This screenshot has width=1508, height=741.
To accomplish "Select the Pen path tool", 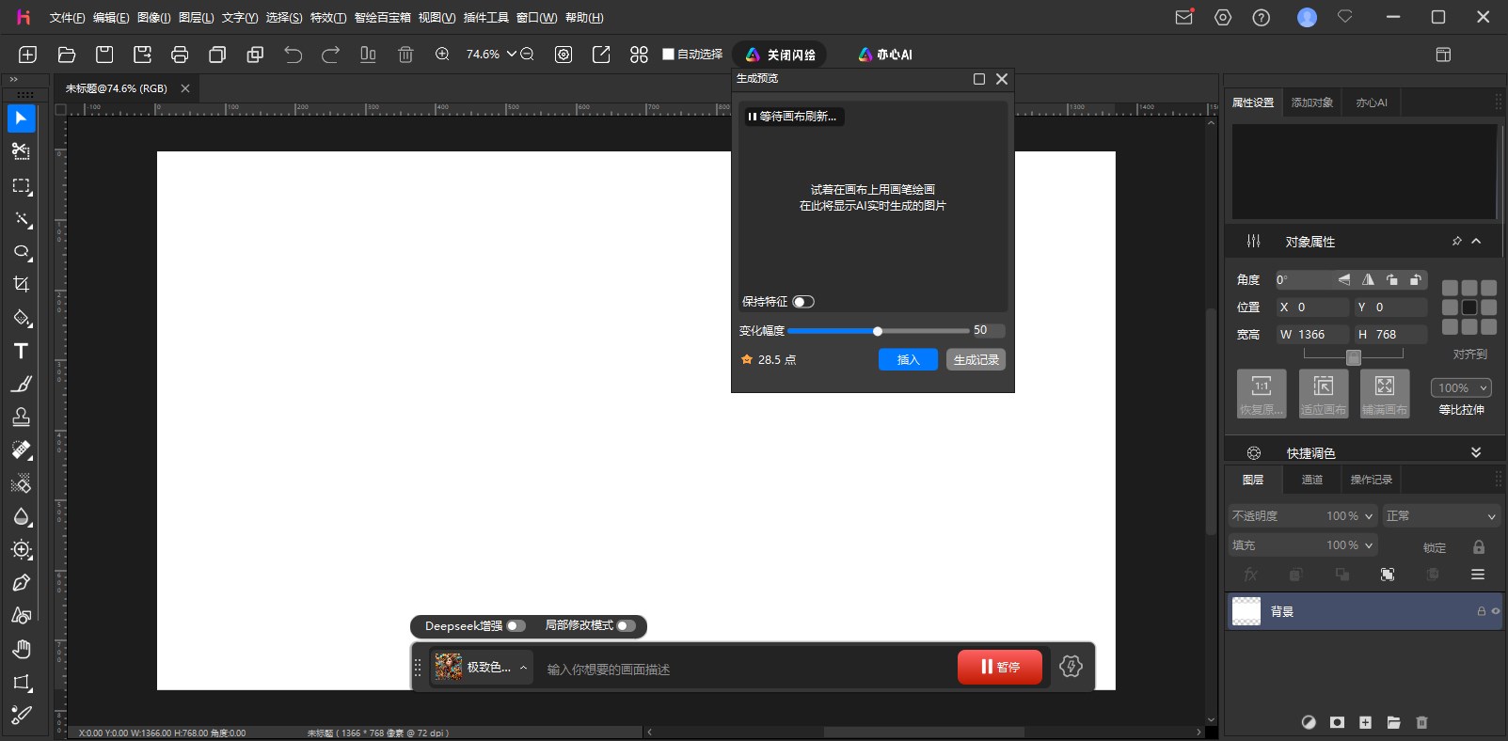I will pos(21,583).
